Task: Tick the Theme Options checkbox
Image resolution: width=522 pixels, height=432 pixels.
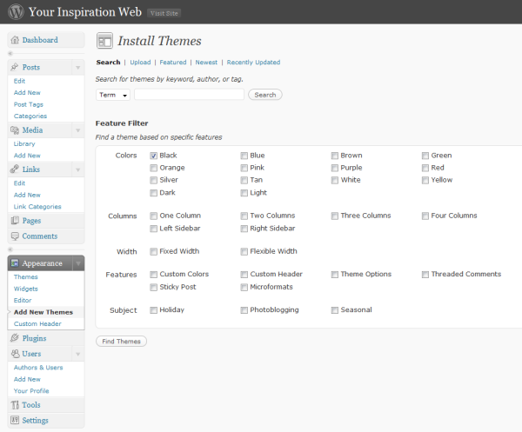Action: pyautogui.click(x=335, y=275)
